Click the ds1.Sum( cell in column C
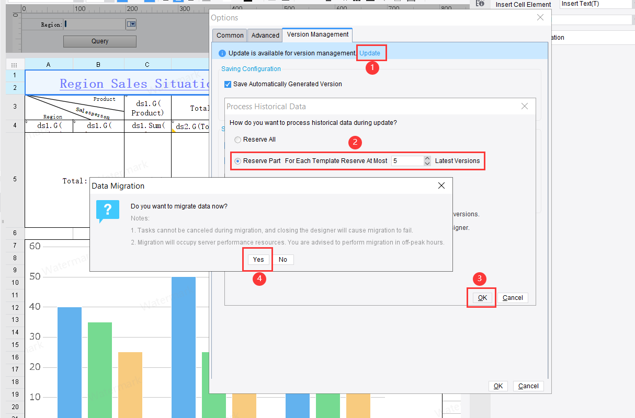The width and height of the screenshot is (635, 418). (148, 126)
